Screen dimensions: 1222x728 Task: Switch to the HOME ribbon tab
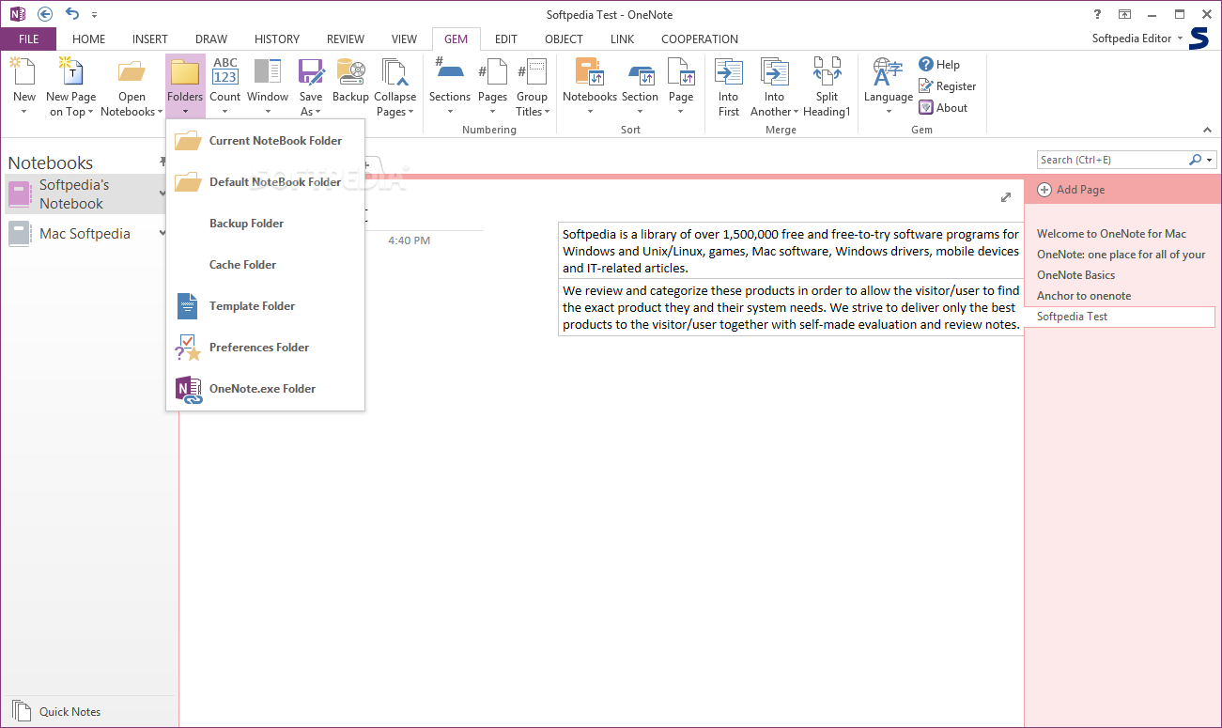pos(89,39)
